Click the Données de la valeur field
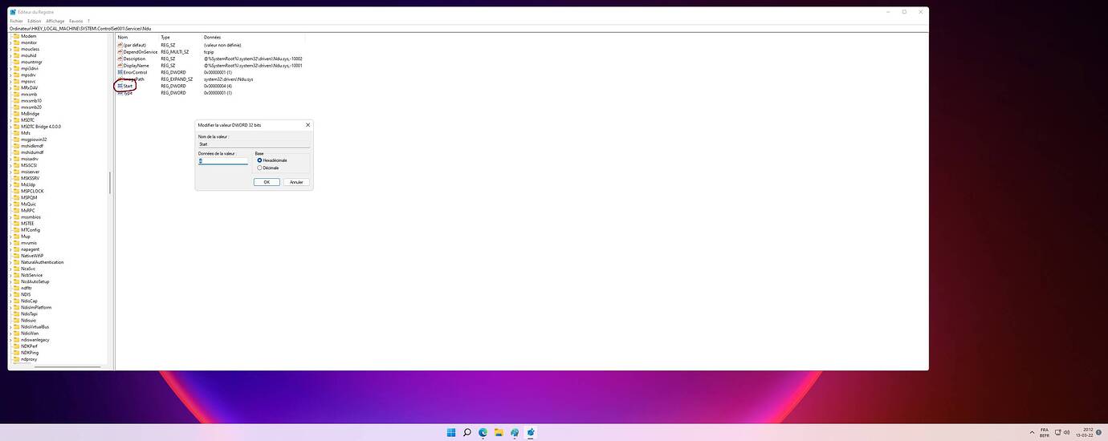 coord(223,161)
